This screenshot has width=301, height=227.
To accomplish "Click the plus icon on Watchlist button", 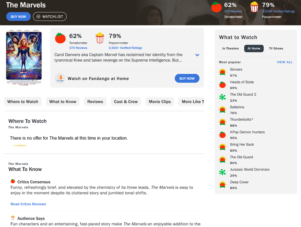I will tap(38, 16).
